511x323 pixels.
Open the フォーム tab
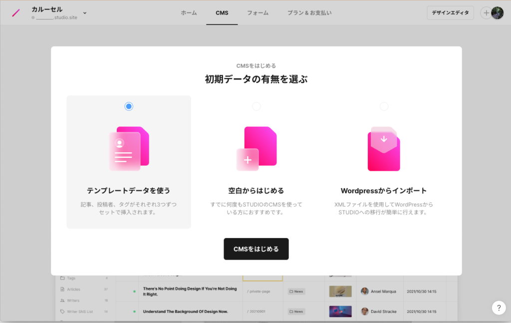coord(257,12)
